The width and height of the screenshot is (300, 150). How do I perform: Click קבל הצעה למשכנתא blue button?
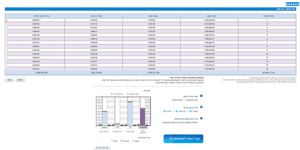coord(183,139)
